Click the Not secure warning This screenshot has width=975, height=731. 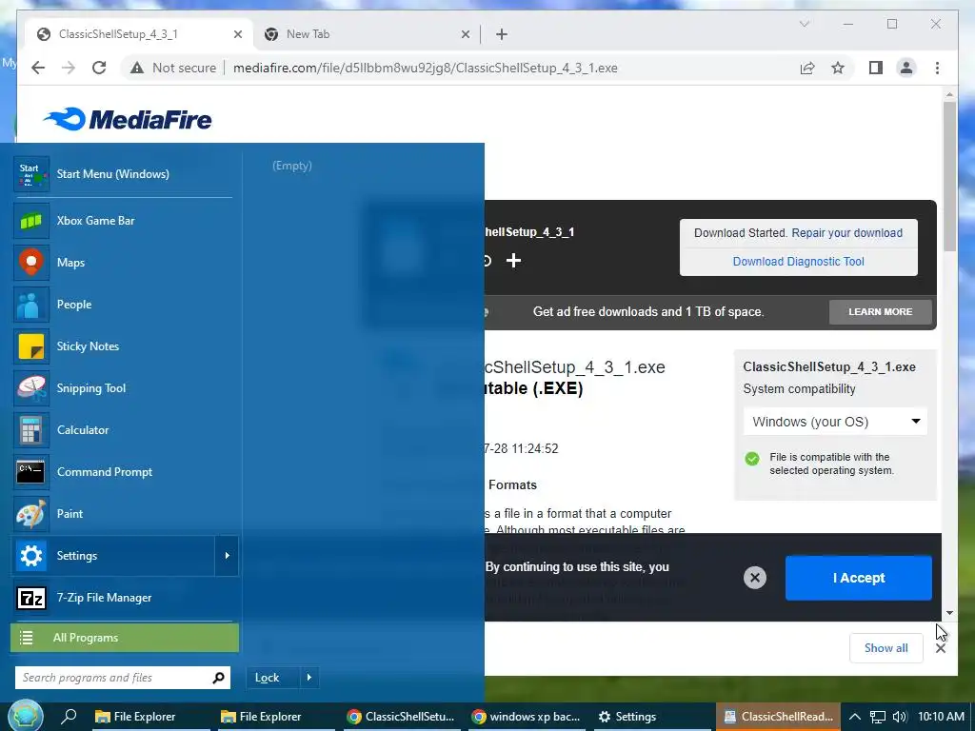coord(173,68)
